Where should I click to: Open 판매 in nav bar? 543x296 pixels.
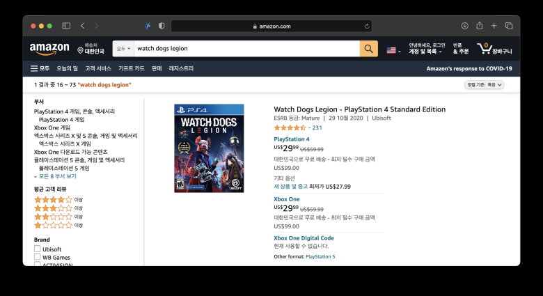tap(157, 68)
